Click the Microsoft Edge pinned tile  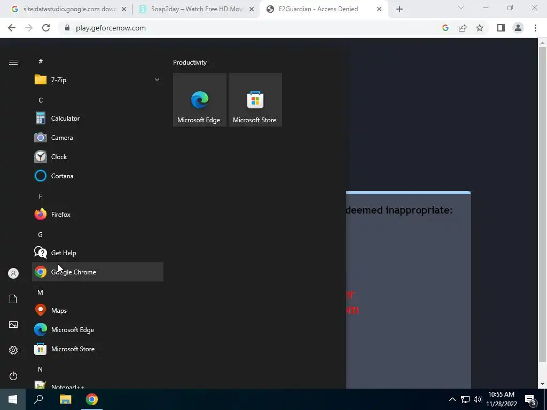pyautogui.click(x=200, y=100)
